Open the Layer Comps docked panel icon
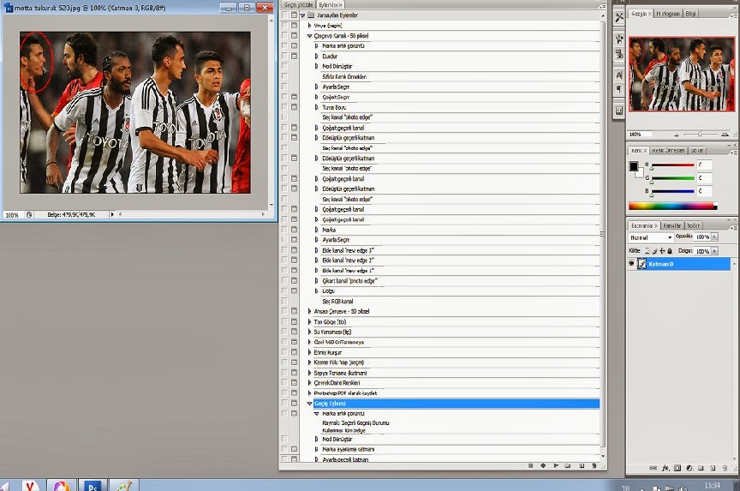This screenshot has width=740, height=491. point(619,111)
